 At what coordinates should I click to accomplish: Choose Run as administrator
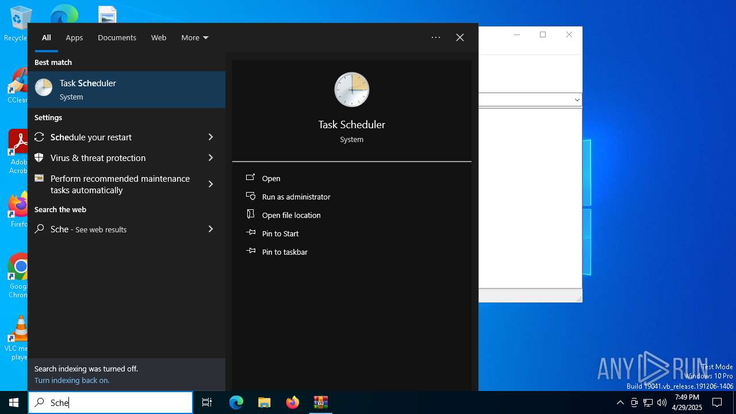tap(296, 197)
